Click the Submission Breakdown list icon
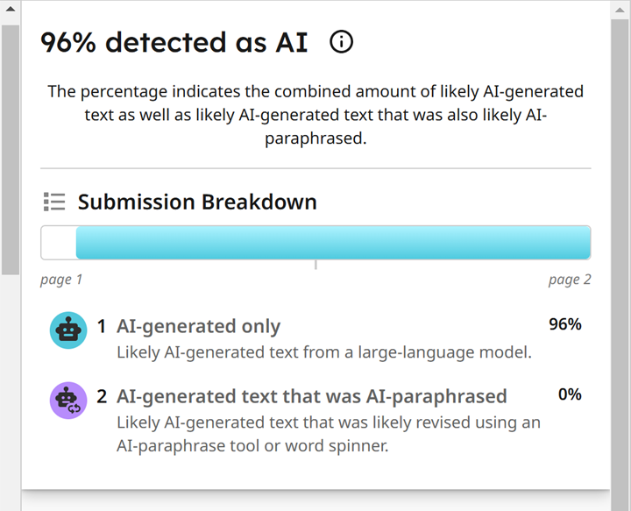This screenshot has width=631, height=511. click(54, 202)
